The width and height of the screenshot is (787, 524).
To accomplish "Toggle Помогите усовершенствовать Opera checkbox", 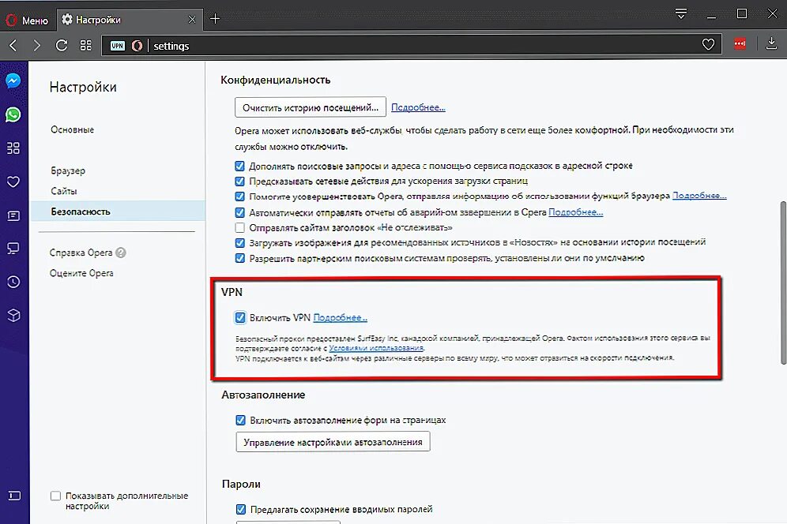I will pyautogui.click(x=240, y=196).
